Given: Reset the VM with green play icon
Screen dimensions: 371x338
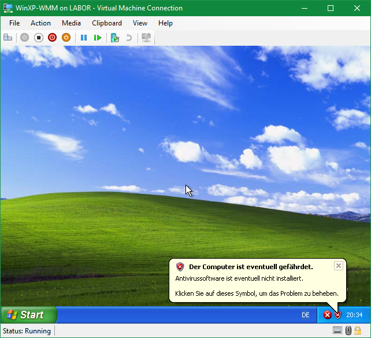Looking at the screenshot, I should (98, 38).
